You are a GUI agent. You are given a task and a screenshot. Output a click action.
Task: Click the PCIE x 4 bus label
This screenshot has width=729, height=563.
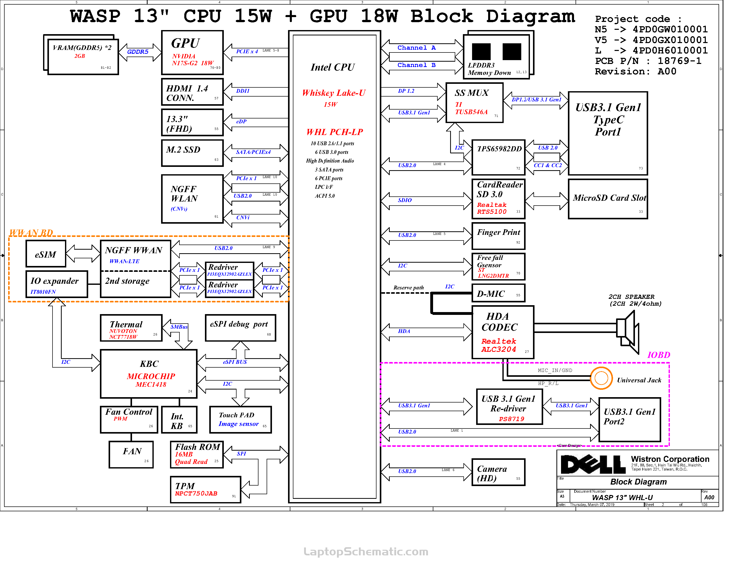click(x=247, y=51)
